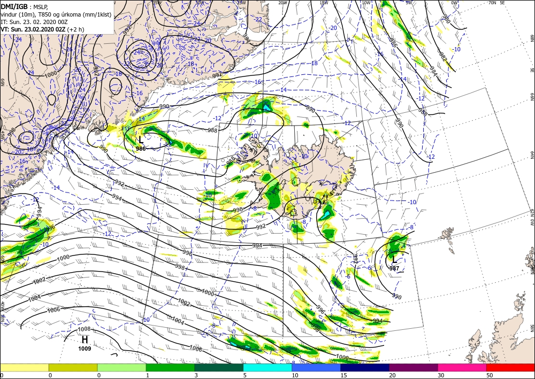Click the cyan 5–10 mm legend swatch
The width and height of the screenshot is (535, 379).
click(267, 367)
